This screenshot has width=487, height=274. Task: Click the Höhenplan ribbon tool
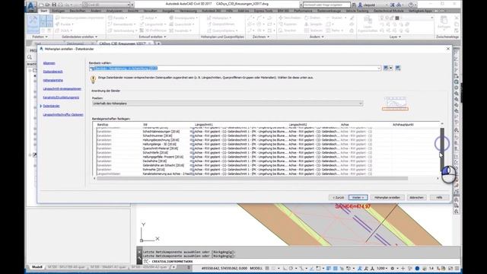coord(219,18)
